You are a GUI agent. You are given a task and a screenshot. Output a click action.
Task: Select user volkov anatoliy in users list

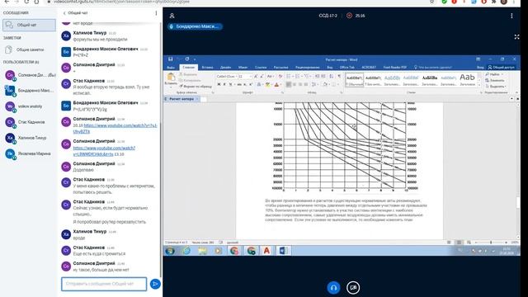click(30, 106)
